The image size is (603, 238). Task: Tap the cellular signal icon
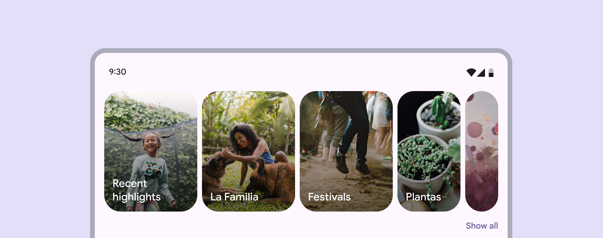coord(481,72)
